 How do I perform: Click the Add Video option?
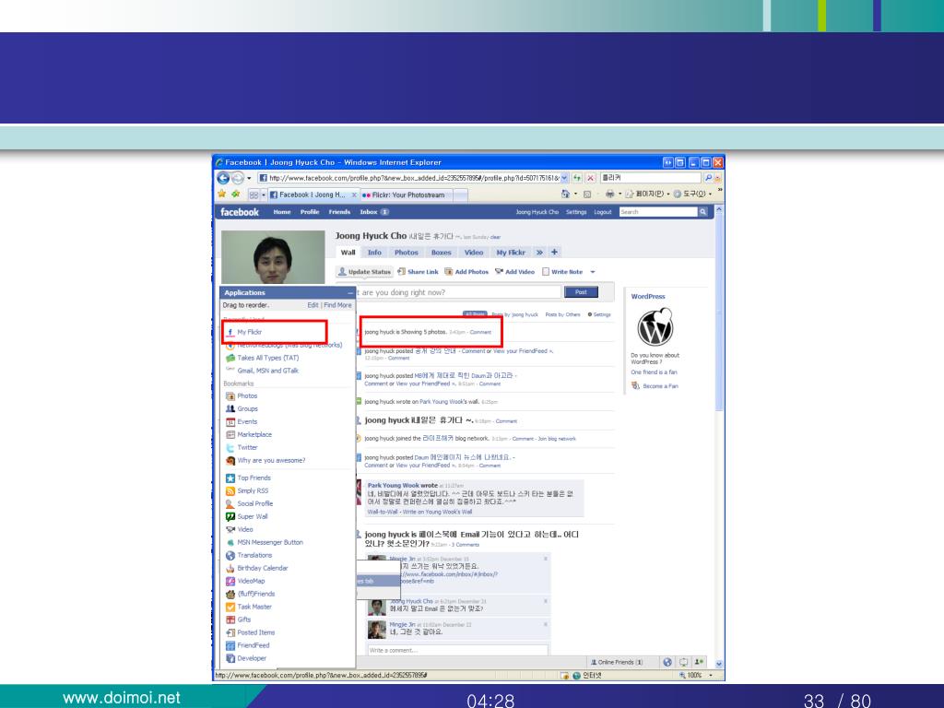[x=514, y=272]
